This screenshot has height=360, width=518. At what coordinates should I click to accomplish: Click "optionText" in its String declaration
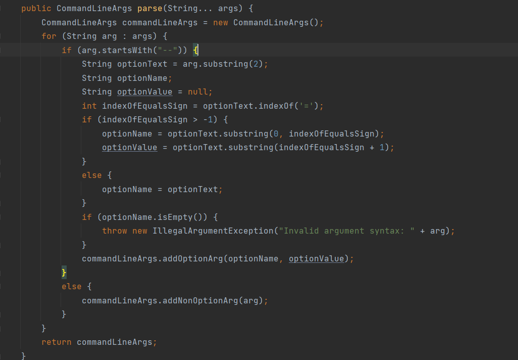(x=142, y=64)
